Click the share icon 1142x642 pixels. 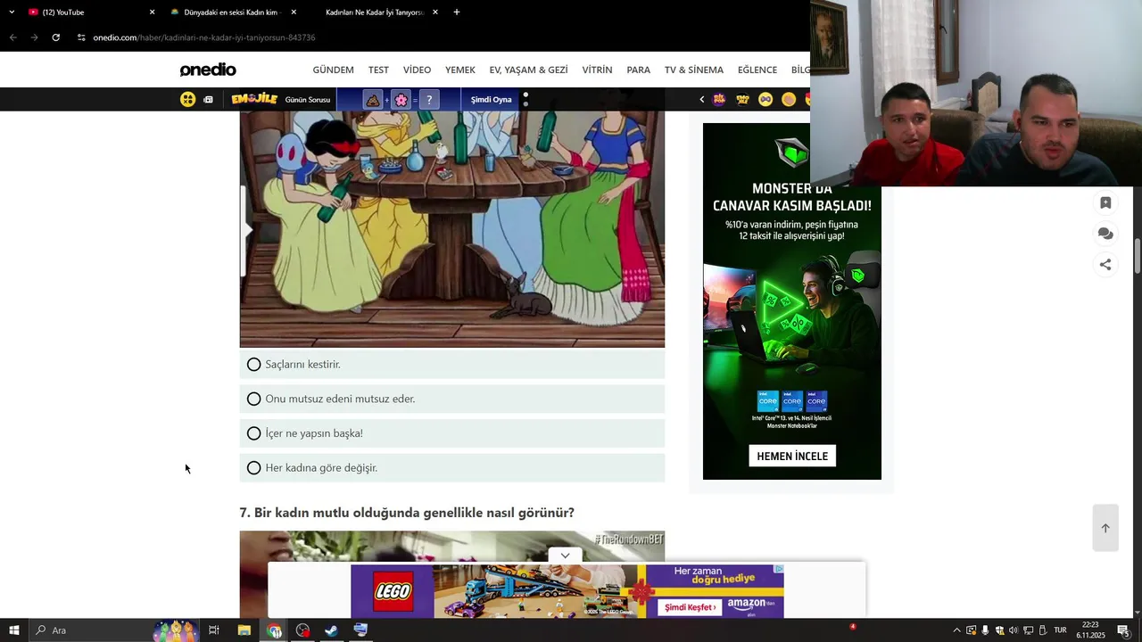[x=1105, y=264]
